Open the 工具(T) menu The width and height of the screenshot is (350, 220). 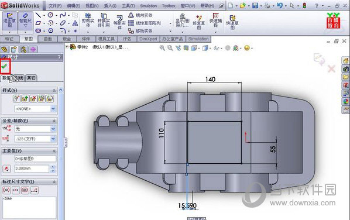click(128, 6)
